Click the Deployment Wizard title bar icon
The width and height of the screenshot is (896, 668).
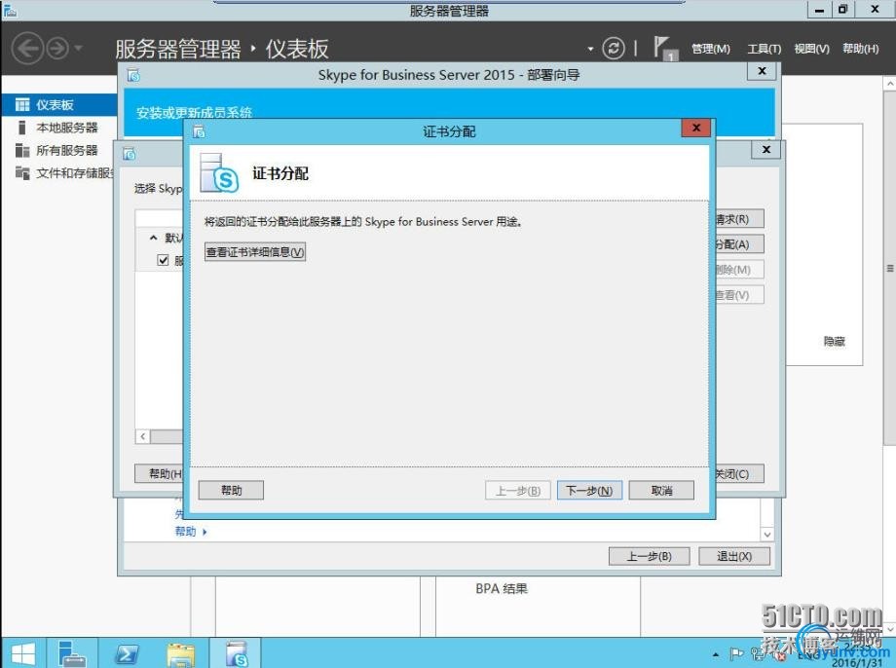[x=133, y=75]
